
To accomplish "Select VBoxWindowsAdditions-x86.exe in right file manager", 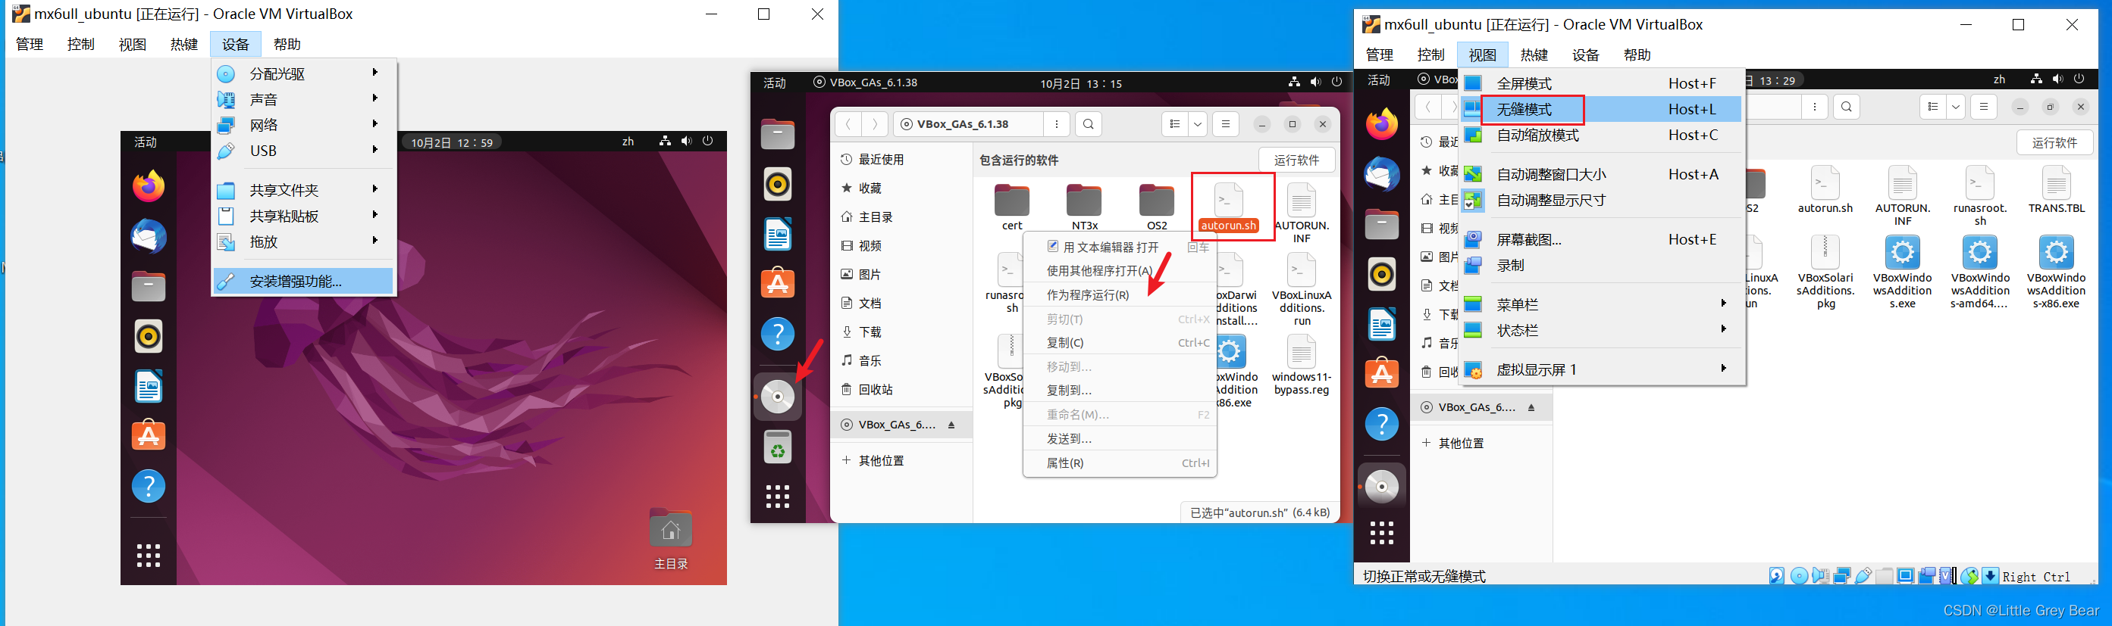I will coord(2056,273).
